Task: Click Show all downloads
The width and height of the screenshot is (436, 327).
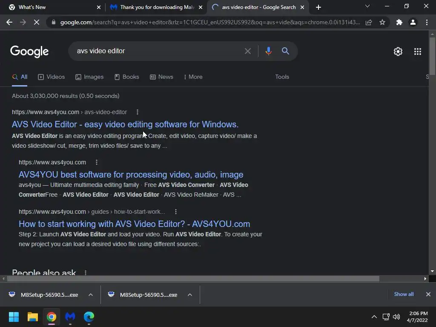Action: pos(404,294)
